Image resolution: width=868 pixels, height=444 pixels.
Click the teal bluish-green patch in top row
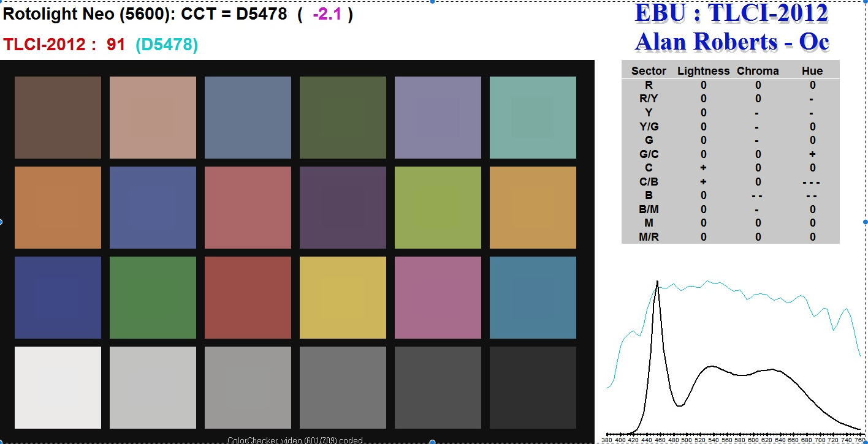tap(533, 117)
